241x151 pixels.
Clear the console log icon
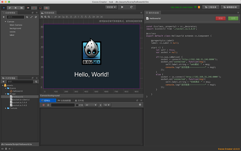44,105
